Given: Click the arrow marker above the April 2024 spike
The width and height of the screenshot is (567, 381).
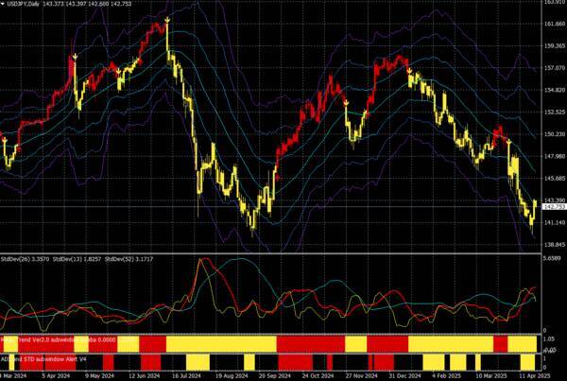Looking at the screenshot, I should tap(74, 58).
